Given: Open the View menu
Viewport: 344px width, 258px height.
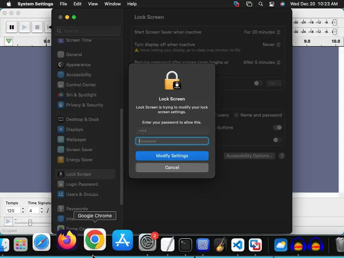Looking at the screenshot, I should pyautogui.click(x=93, y=4).
